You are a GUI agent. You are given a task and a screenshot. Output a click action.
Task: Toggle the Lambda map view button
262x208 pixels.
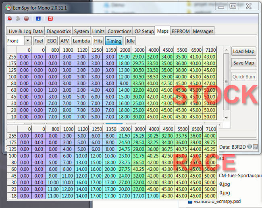(x=81, y=41)
